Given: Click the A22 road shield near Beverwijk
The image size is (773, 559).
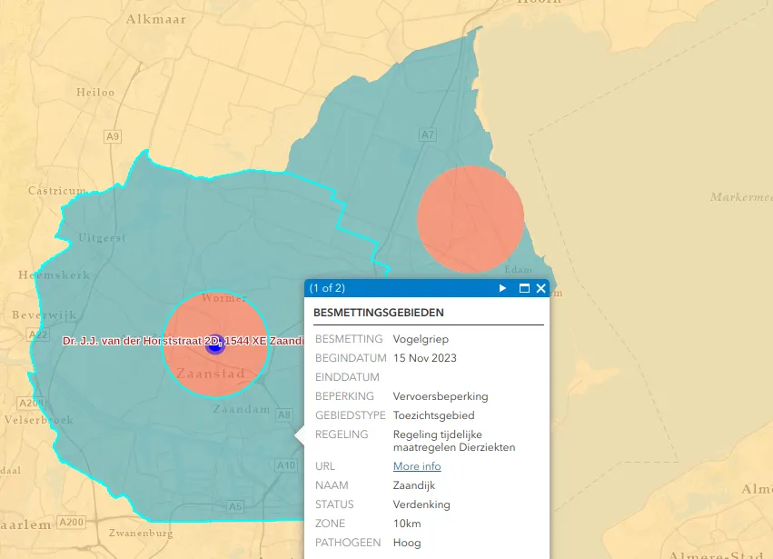Looking at the screenshot, I should coord(38,334).
